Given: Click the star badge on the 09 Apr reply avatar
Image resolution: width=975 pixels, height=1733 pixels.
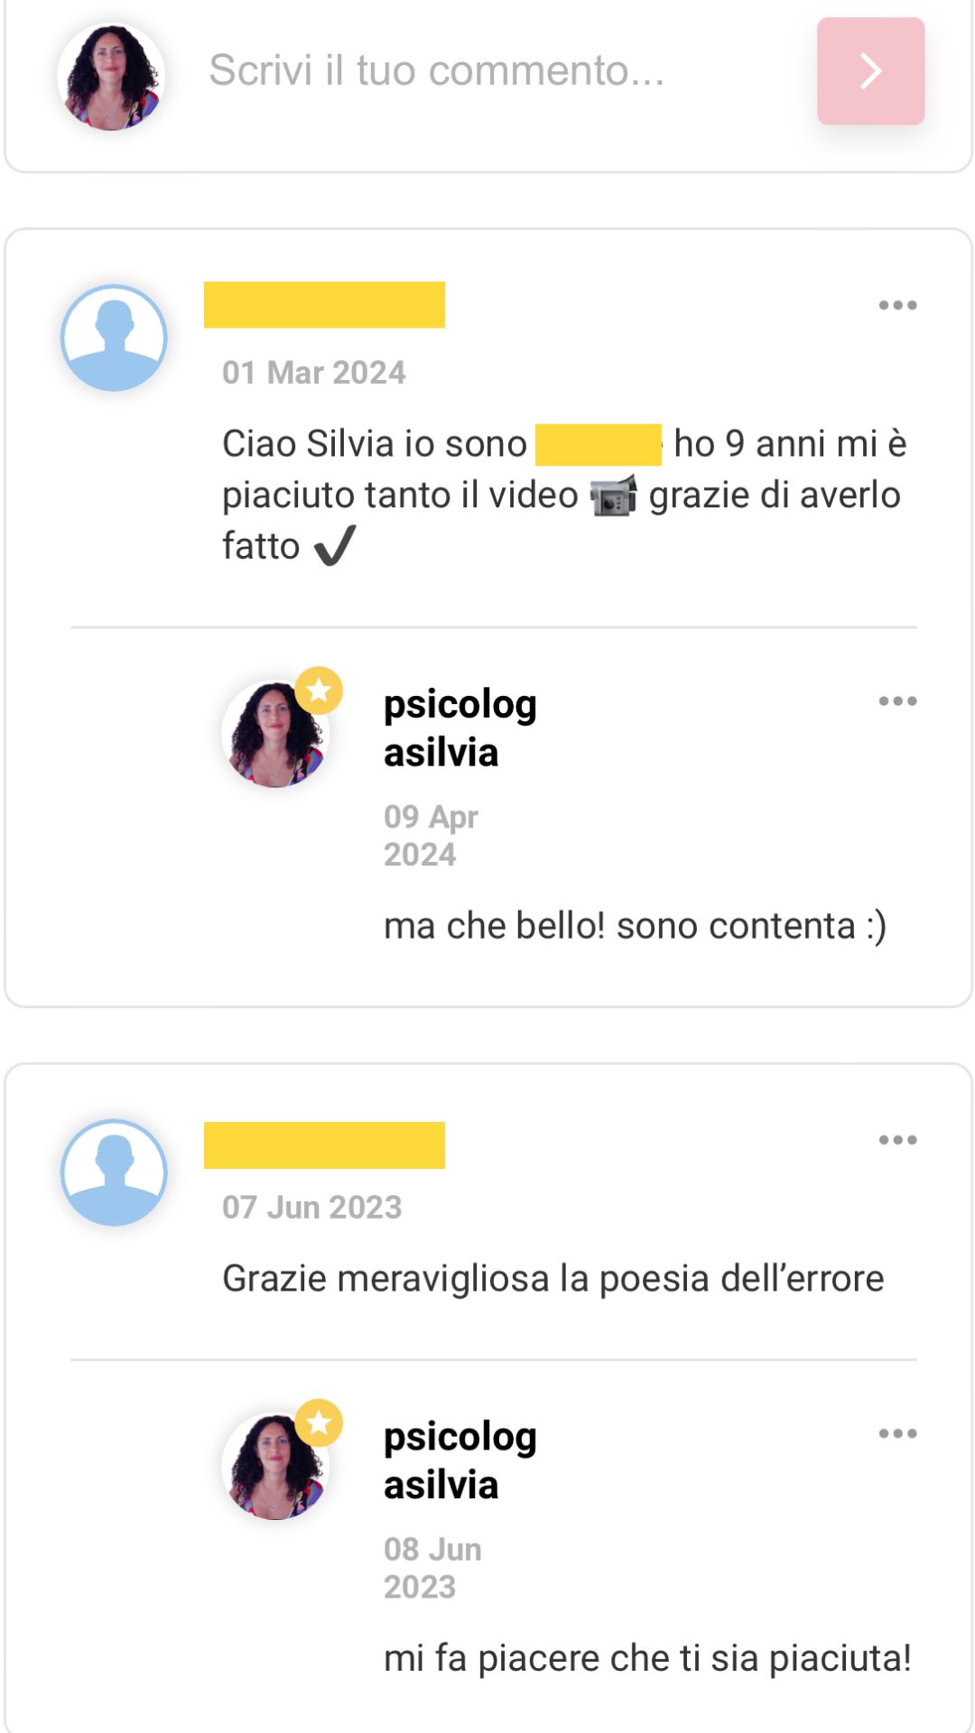Looking at the screenshot, I should click(319, 690).
